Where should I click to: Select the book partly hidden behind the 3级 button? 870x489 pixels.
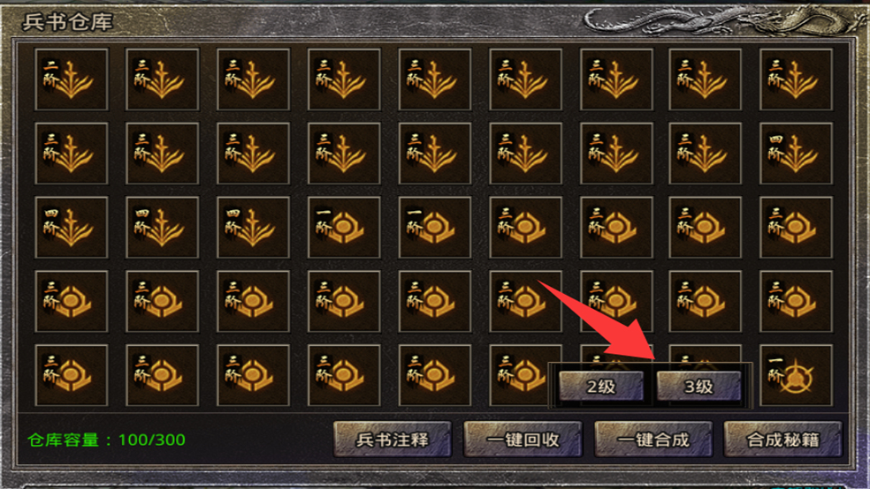706,355
